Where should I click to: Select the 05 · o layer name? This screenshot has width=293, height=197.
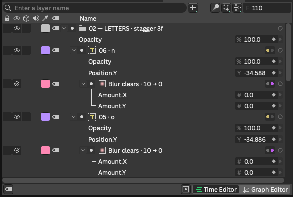click(x=106, y=117)
